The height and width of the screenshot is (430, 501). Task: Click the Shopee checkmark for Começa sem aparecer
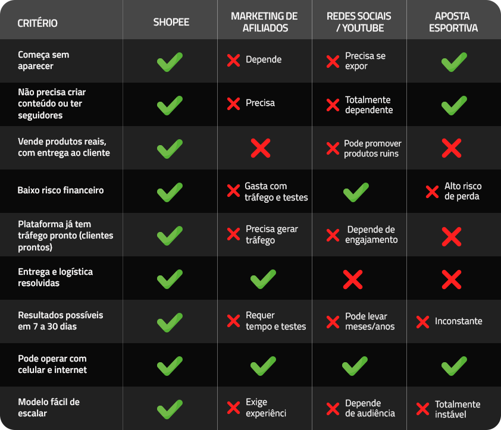click(x=170, y=62)
